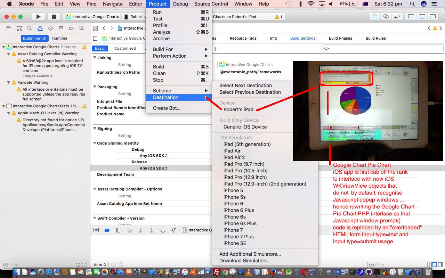Viewport: 445px width, 278px height.
Task: Show the Project navigator folder icon
Action: 9,28
